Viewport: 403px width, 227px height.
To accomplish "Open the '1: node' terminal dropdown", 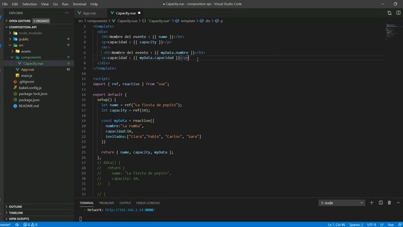I will 341,203.
